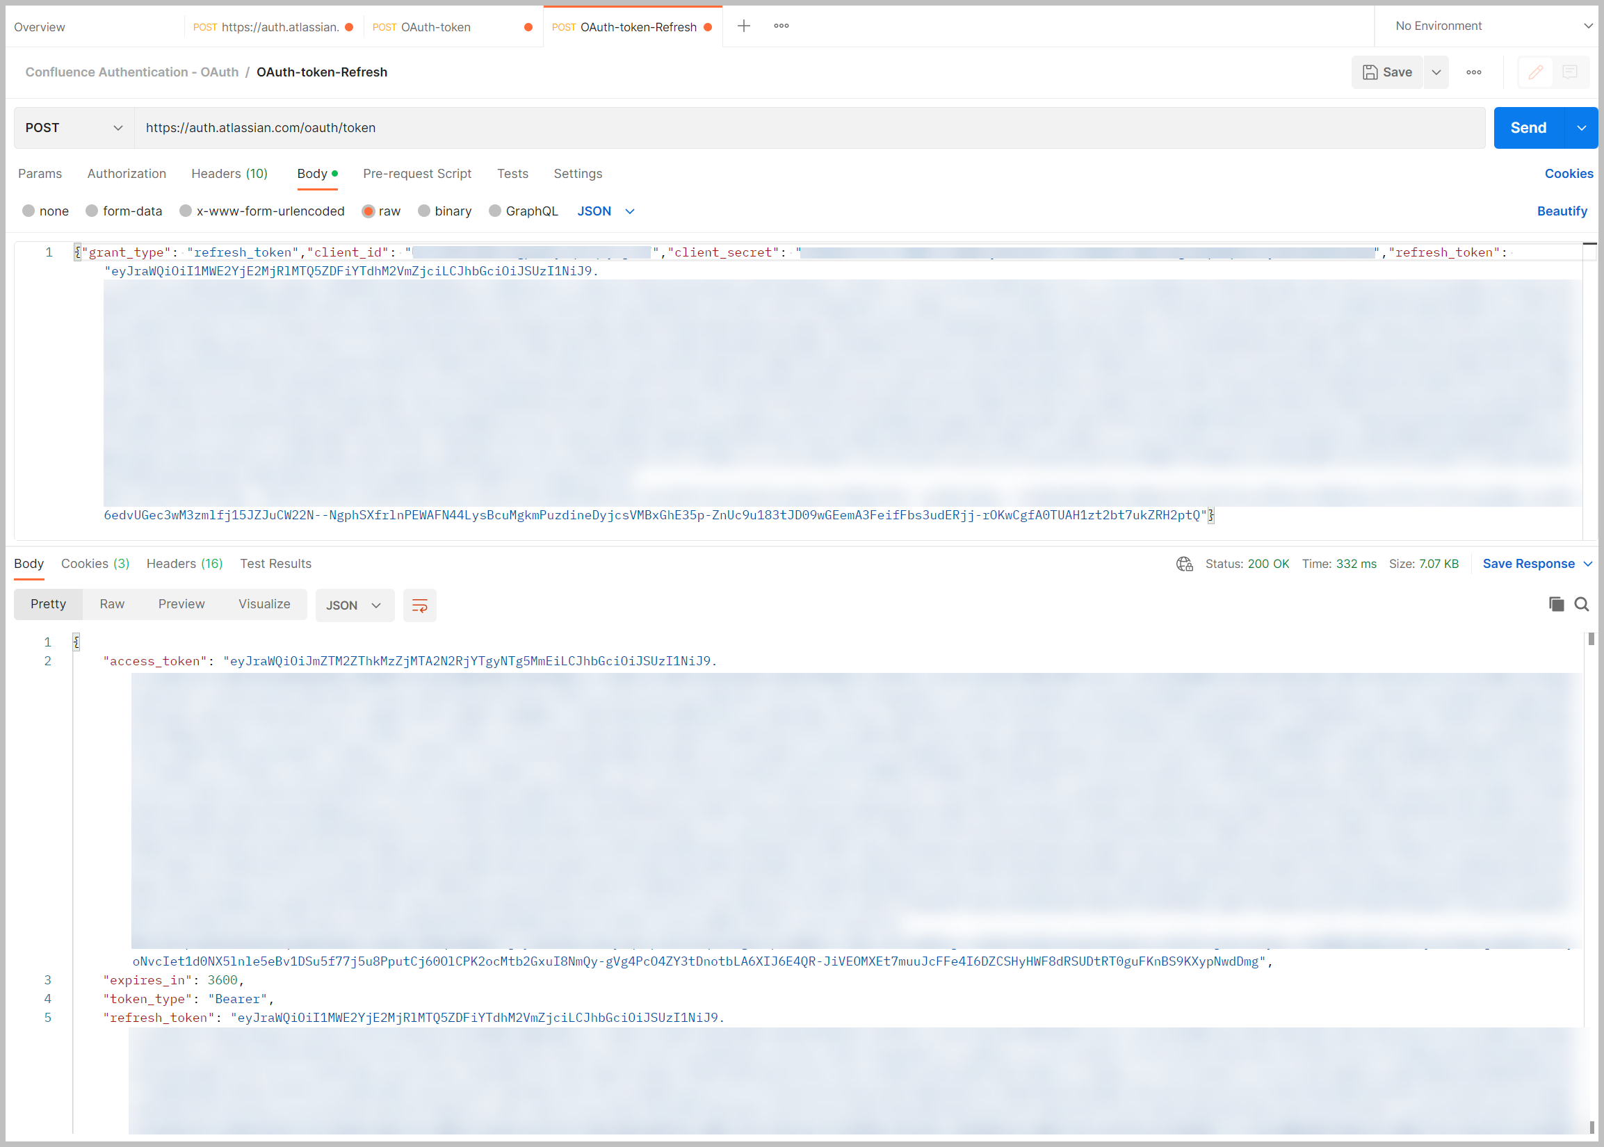
Task: Switch to the Authorization tab
Action: 127,174
